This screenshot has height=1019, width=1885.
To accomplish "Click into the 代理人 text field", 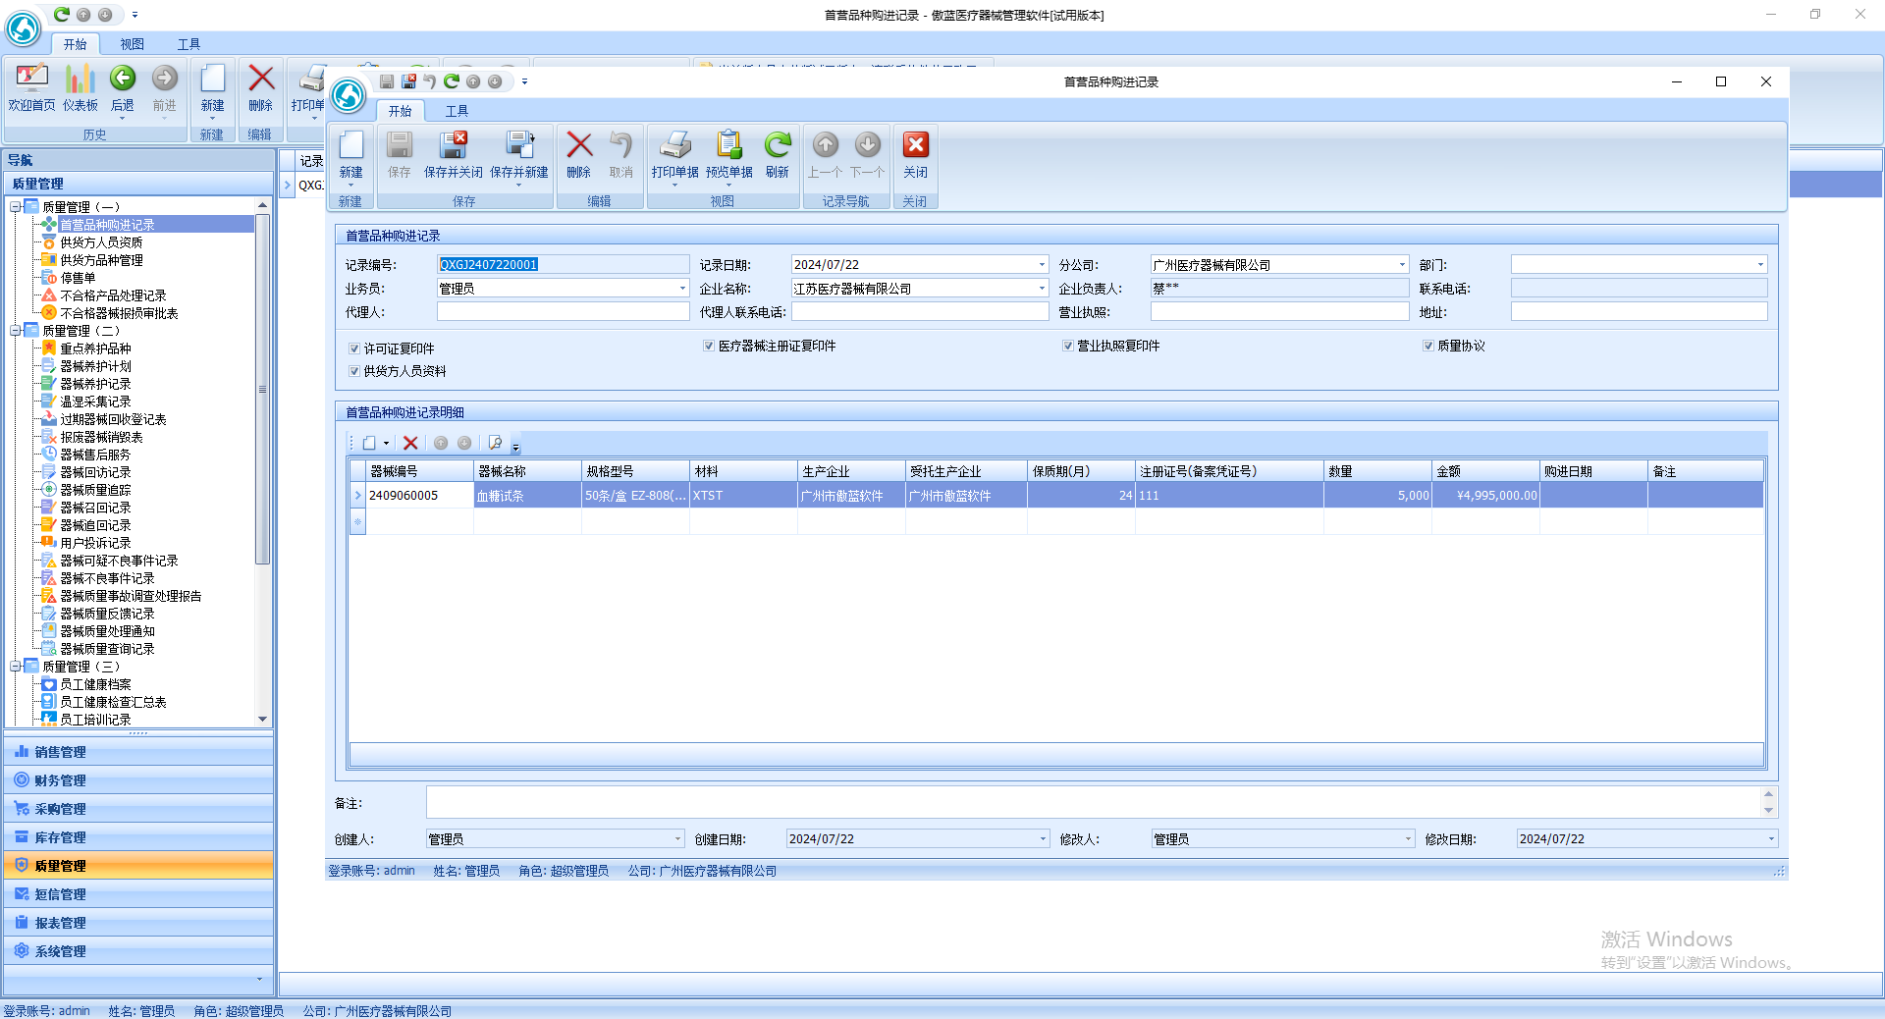I will pyautogui.click(x=563, y=312).
